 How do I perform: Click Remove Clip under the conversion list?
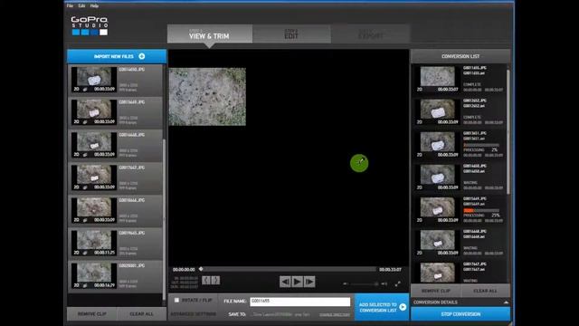click(436, 291)
